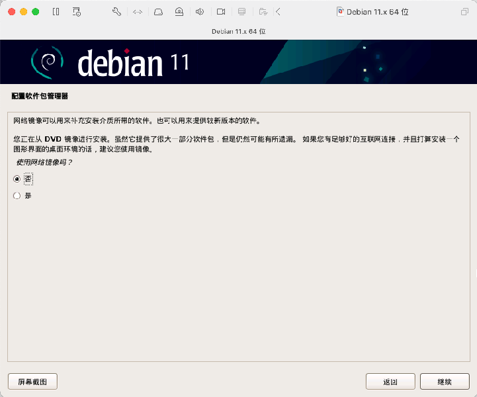Click the Debian swirl logo
The width and height of the screenshot is (477, 397).
(x=48, y=62)
